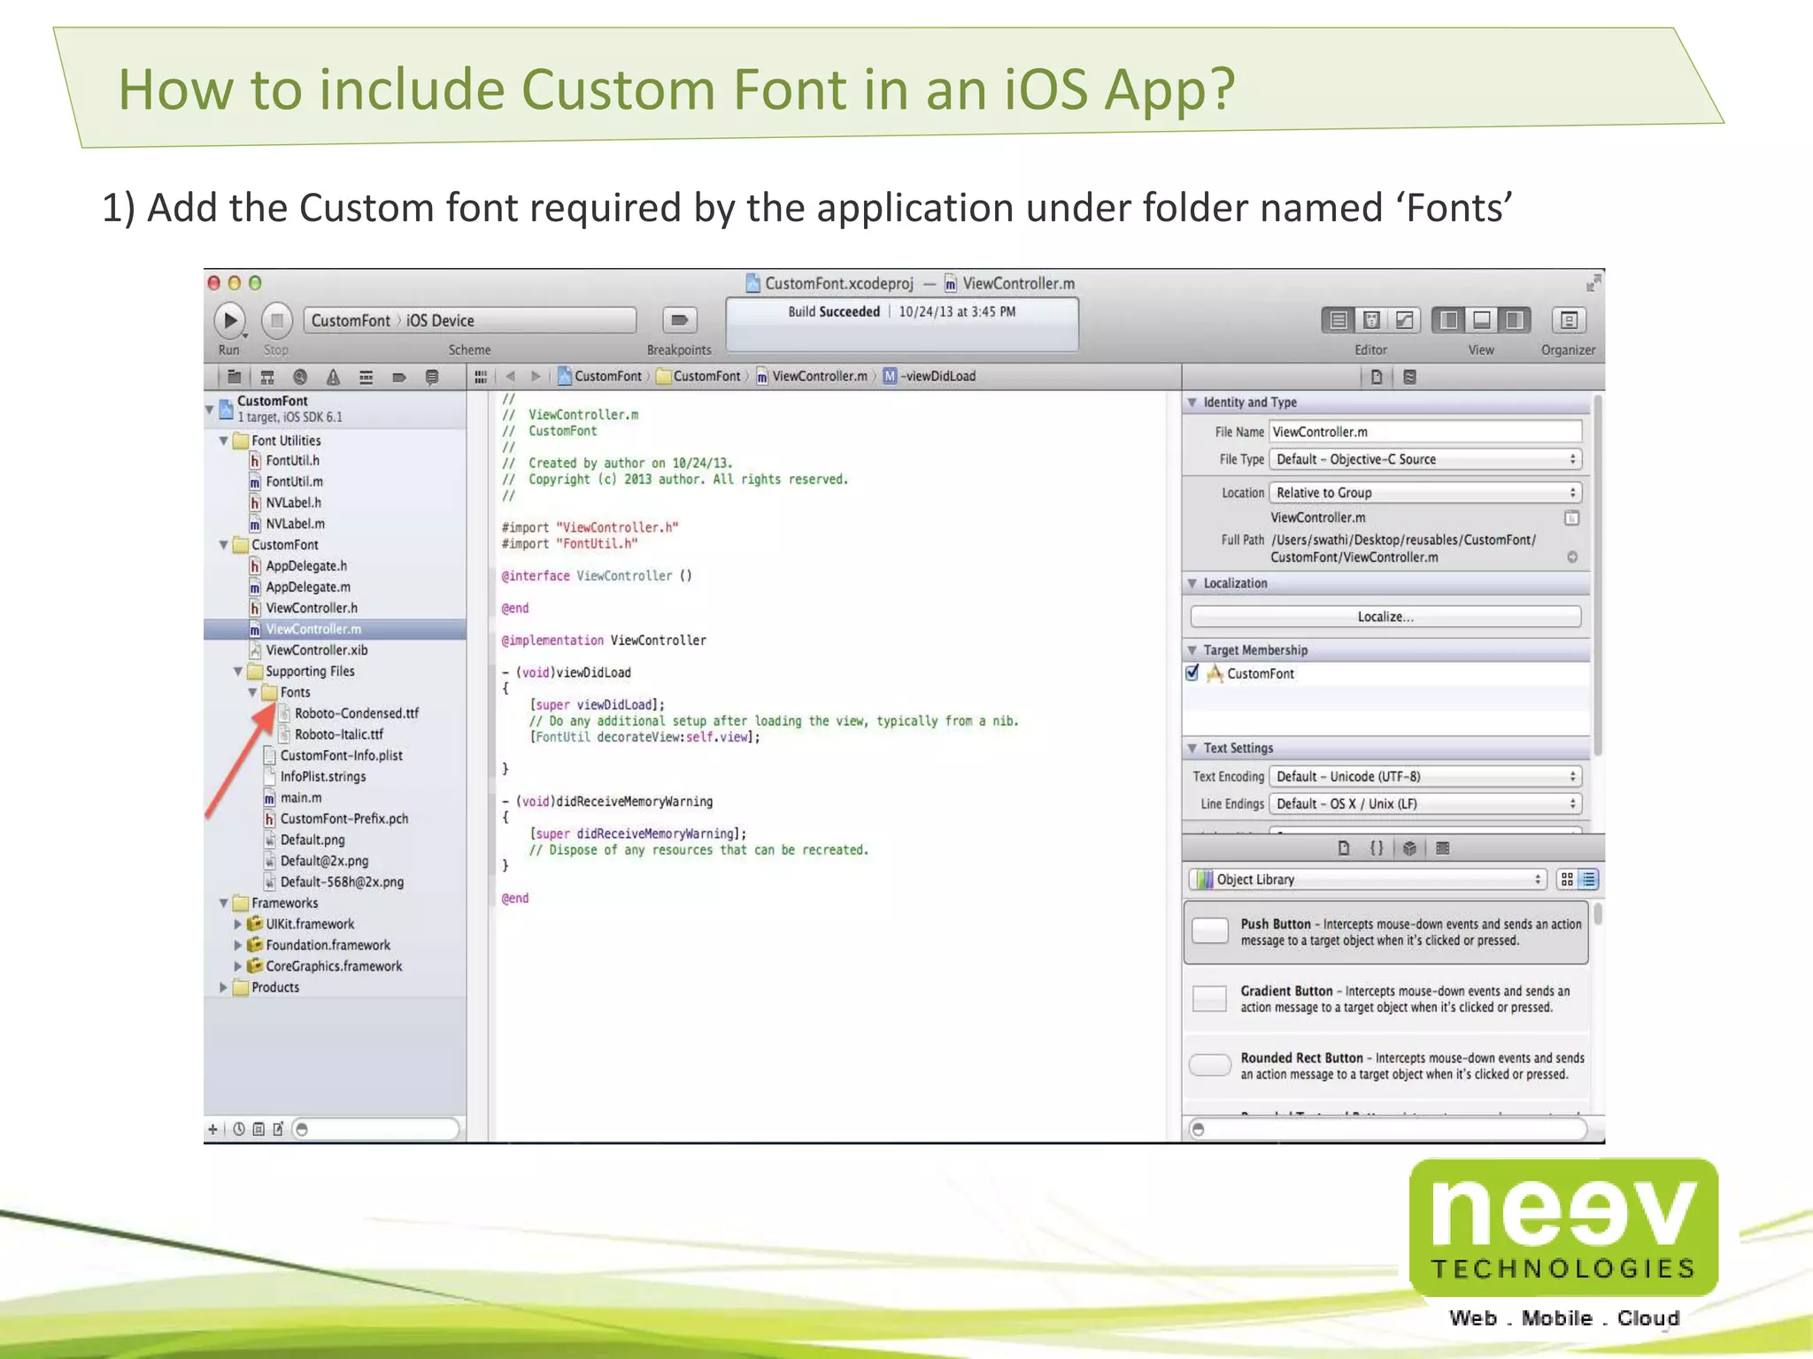This screenshot has width=1813, height=1359.
Task: Collapse the Fonts folder
Action: (253, 693)
